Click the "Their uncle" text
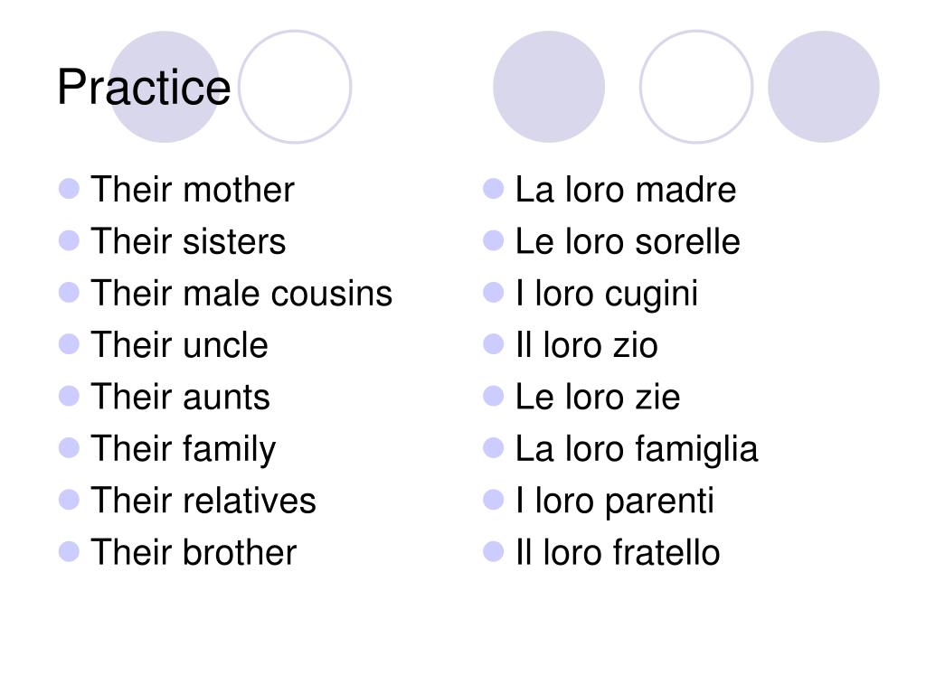926x694 pixels. click(x=179, y=345)
